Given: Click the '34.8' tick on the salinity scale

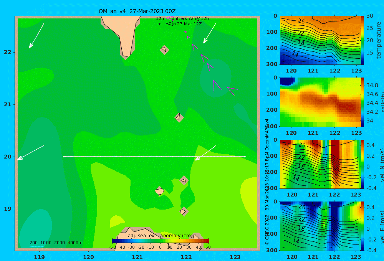Looking at the screenshot, I should pyautogui.click(x=372, y=85).
